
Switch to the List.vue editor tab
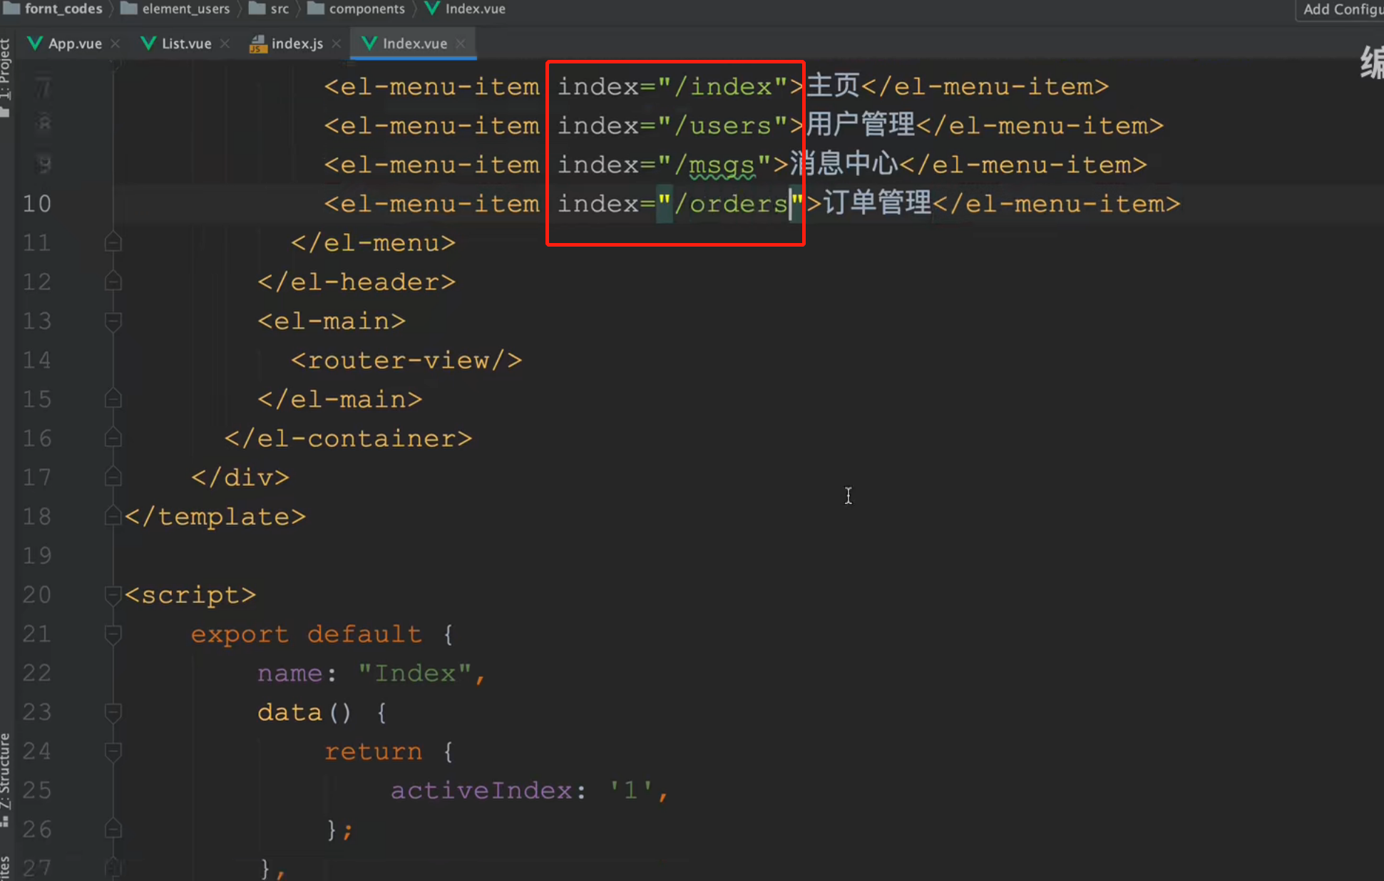[x=186, y=43]
